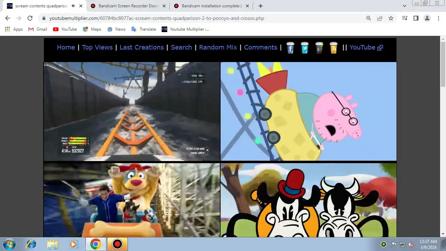Open the taskbar clock showing 12:37 AM
This screenshot has height=251, width=446.
click(x=428, y=244)
